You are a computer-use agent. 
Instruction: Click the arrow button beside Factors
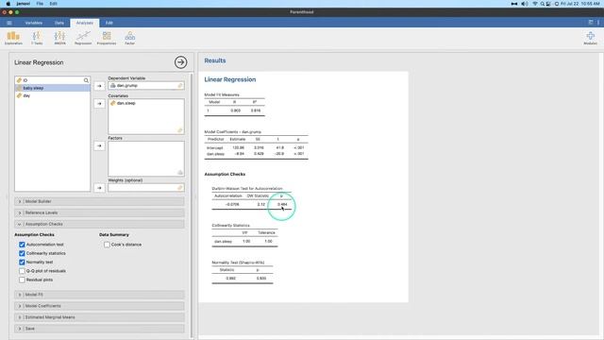click(x=99, y=145)
